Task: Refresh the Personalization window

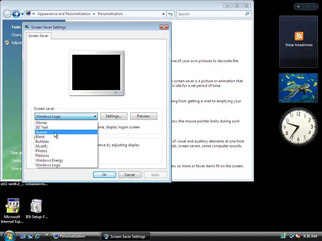Action: [x=170, y=14]
